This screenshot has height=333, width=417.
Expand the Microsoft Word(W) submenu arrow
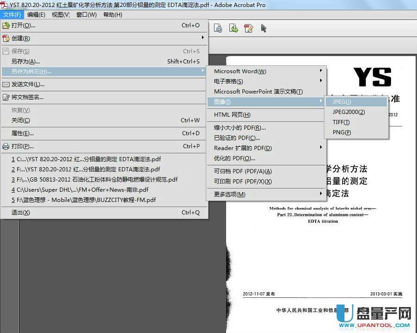(x=321, y=71)
